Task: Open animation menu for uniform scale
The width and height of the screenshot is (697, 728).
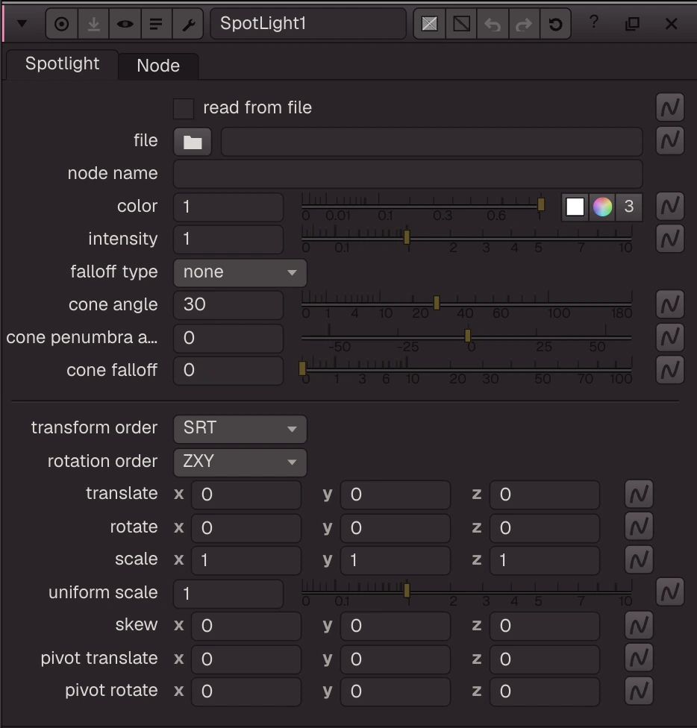Action: coord(669,592)
